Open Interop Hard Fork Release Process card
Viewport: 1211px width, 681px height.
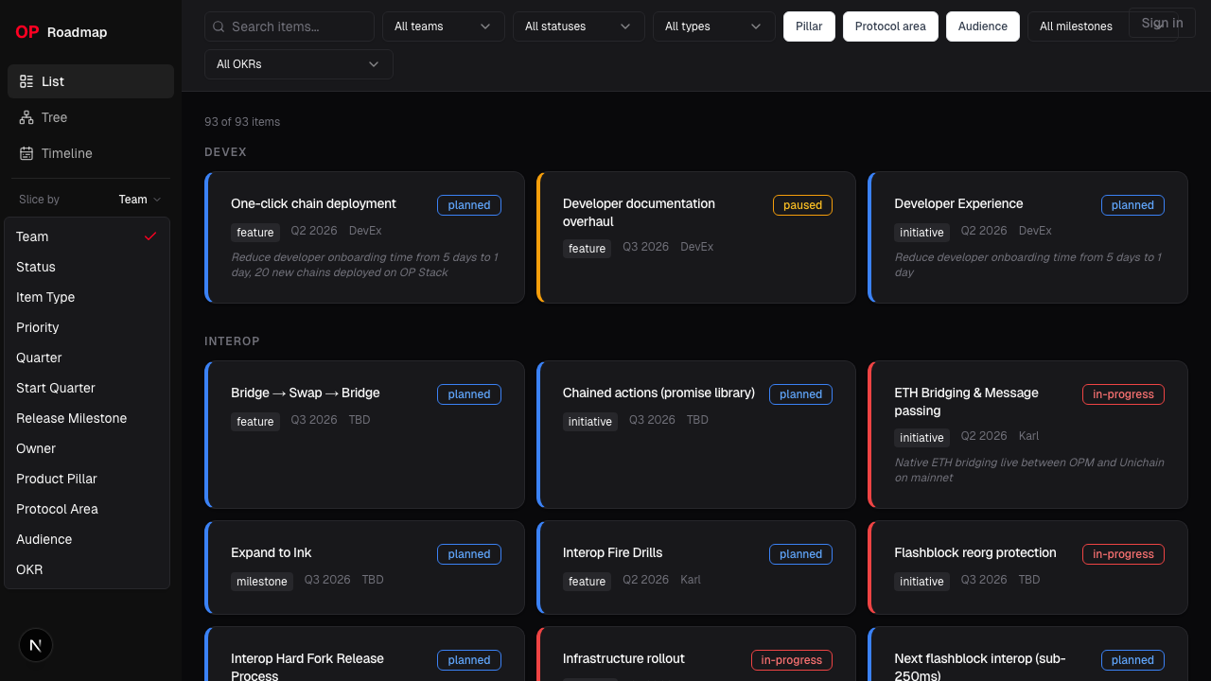coord(364,654)
